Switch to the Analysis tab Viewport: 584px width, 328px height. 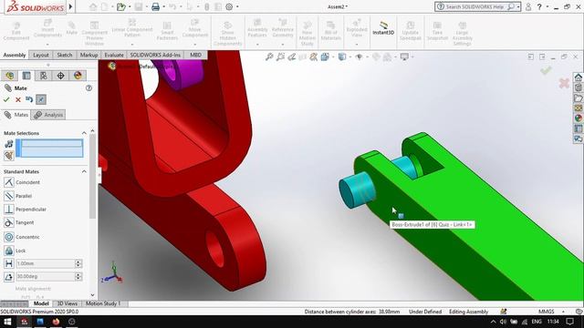pos(48,115)
